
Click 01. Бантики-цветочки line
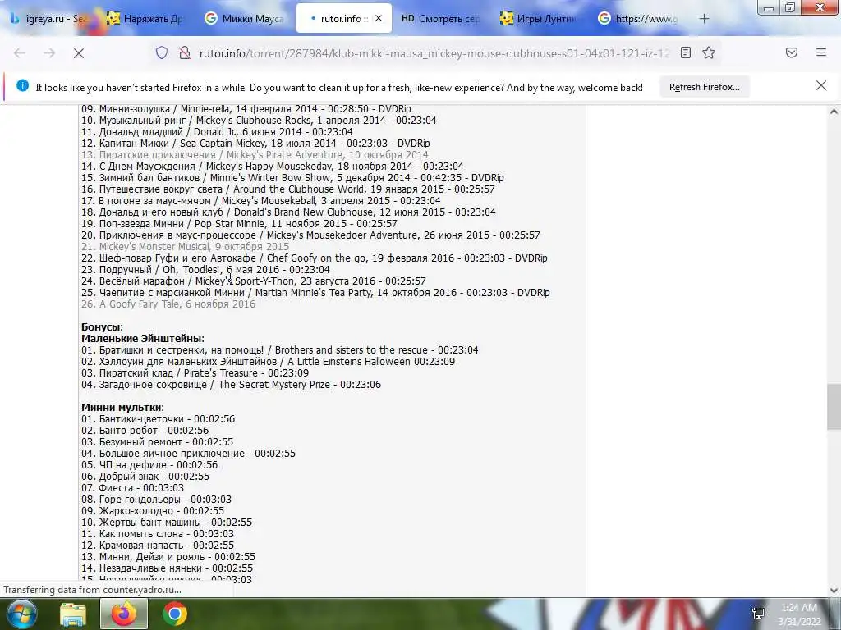pos(158,419)
